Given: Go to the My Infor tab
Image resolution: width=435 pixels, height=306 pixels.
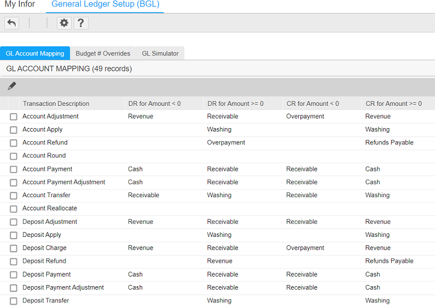Looking at the screenshot, I should click(20, 4).
